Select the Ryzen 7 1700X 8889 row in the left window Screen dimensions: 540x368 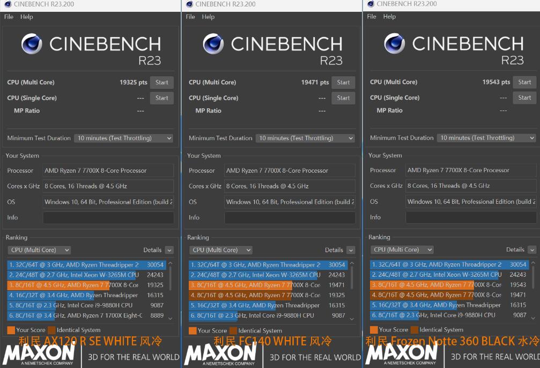86,315
